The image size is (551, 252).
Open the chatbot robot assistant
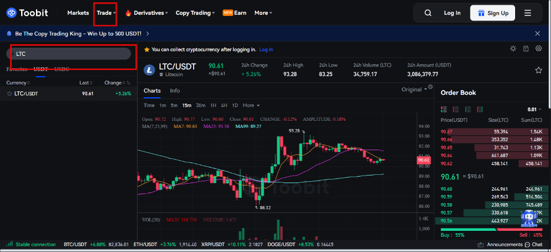[529, 219]
